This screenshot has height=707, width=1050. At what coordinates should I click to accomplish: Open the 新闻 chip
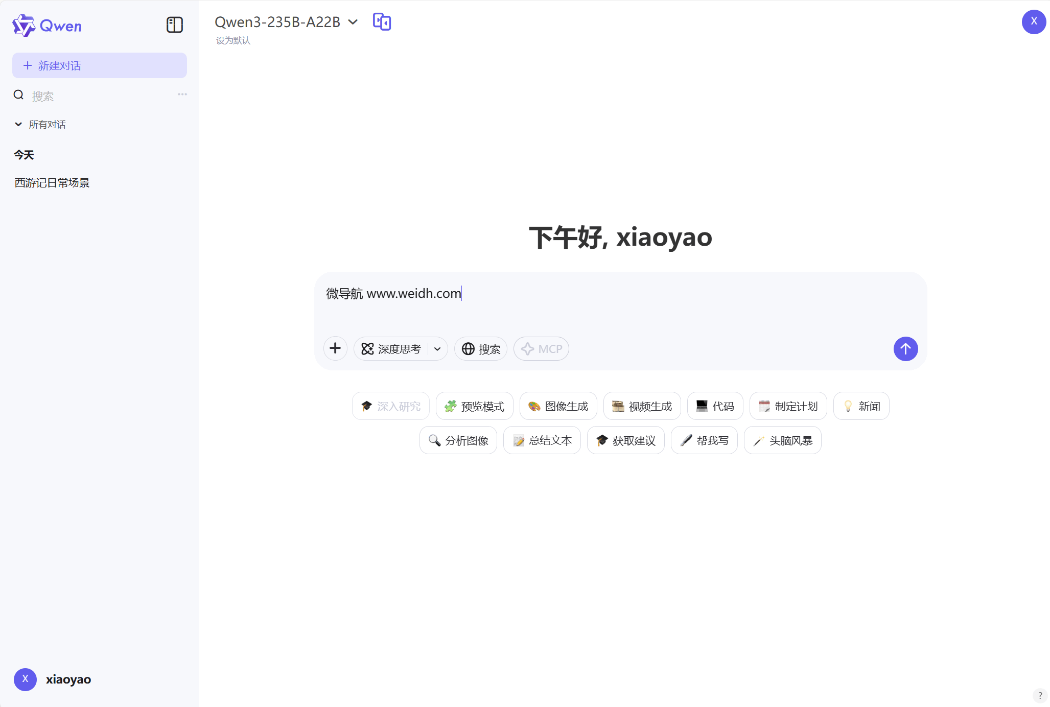(x=861, y=406)
